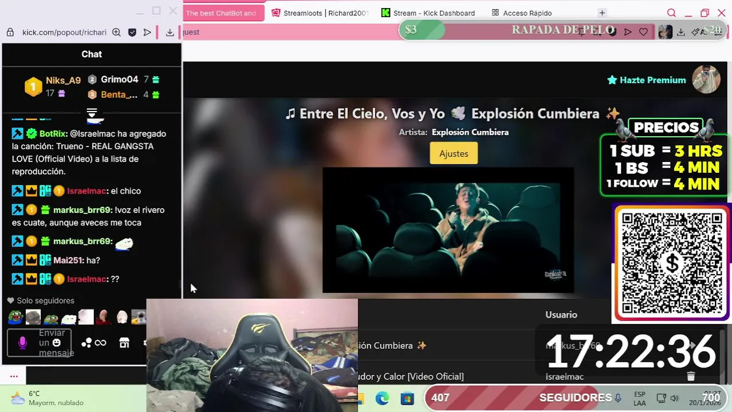Click the three-bubbles channel points icon
Screen dimensions: 732x412
tap(86, 343)
